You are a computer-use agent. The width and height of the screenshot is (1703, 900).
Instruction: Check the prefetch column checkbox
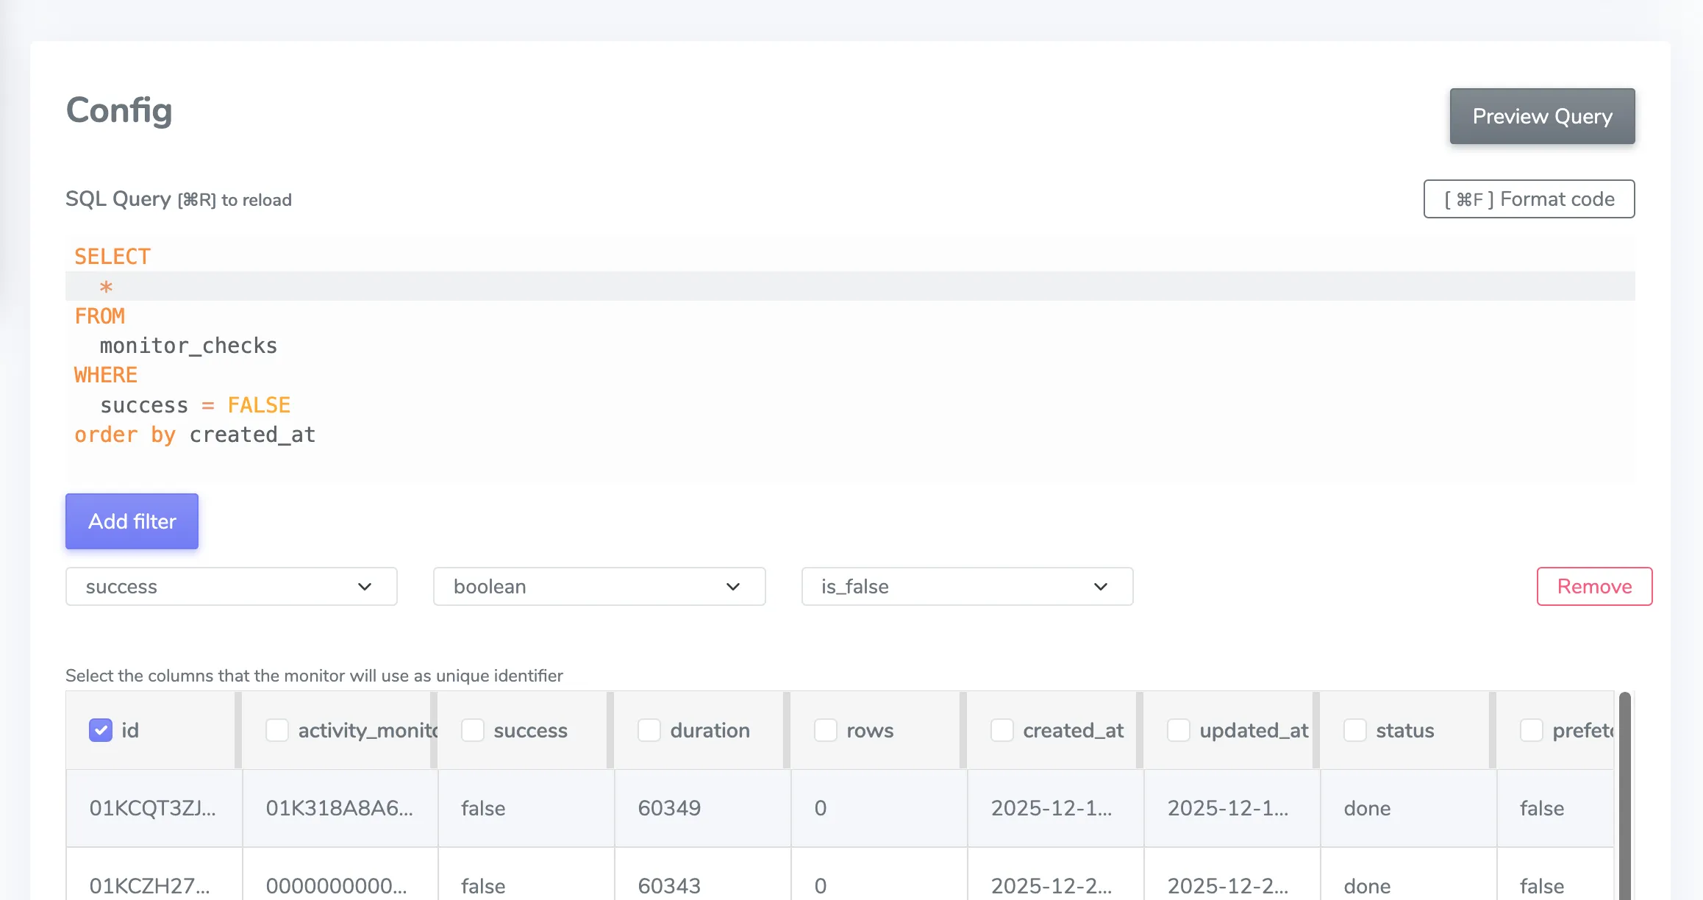pos(1532,730)
